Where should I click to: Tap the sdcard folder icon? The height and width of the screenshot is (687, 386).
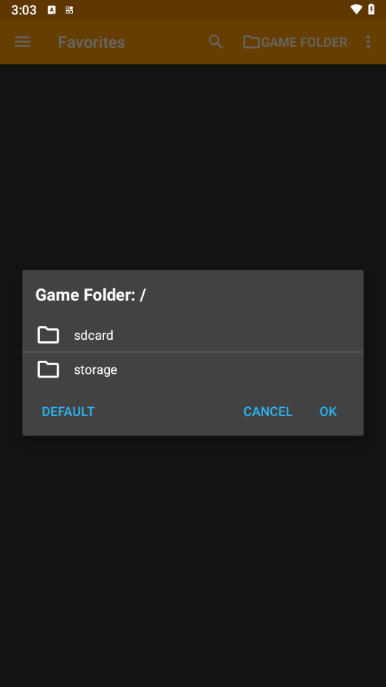[x=48, y=335]
